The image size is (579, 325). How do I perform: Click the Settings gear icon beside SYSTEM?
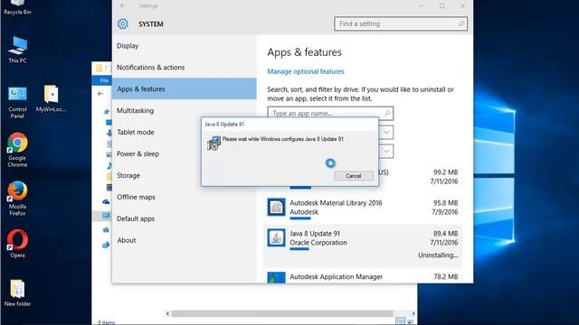[x=123, y=24]
